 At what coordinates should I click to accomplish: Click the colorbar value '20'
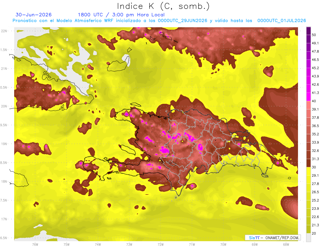tap(314, 233)
